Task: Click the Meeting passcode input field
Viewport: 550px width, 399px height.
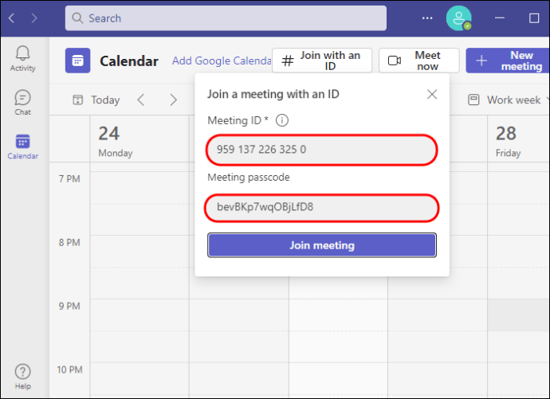Action: tap(321, 208)
